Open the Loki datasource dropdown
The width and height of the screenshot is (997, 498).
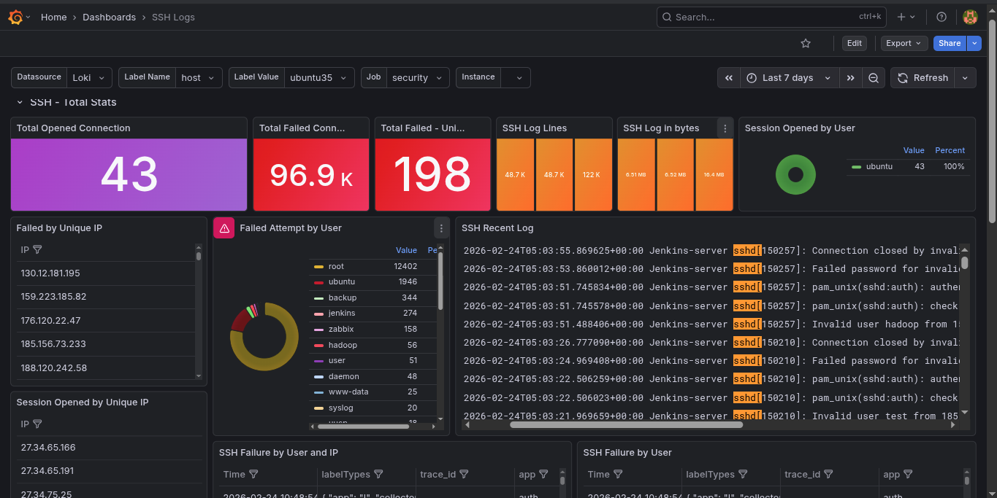point(89,77)
